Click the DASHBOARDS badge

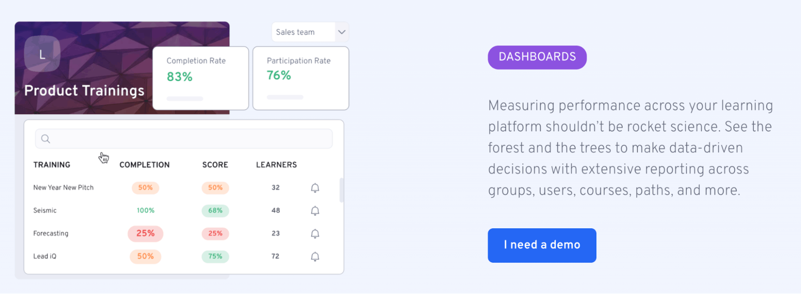click(x=537, y=57)
